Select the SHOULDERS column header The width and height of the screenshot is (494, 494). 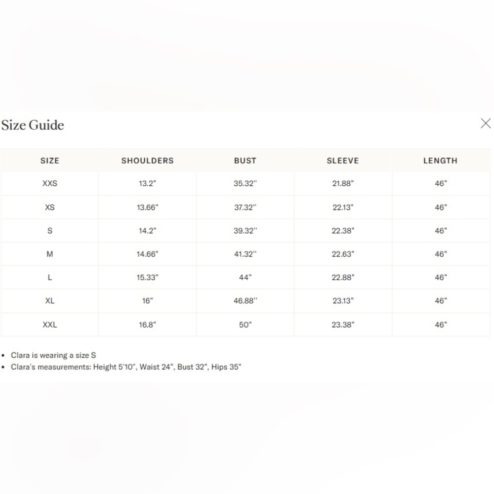pos(147,161)
